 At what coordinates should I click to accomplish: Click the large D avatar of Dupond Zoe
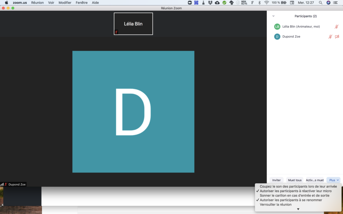click(133, 112)
